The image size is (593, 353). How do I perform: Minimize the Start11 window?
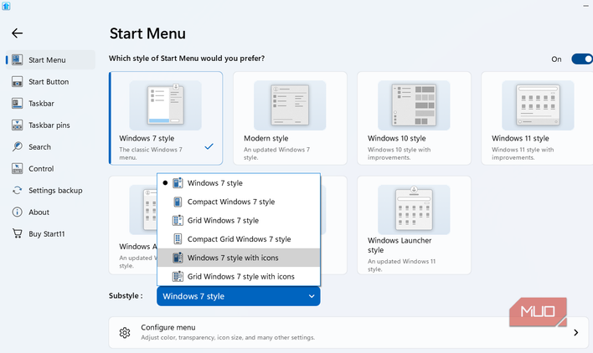click(586, 6)
